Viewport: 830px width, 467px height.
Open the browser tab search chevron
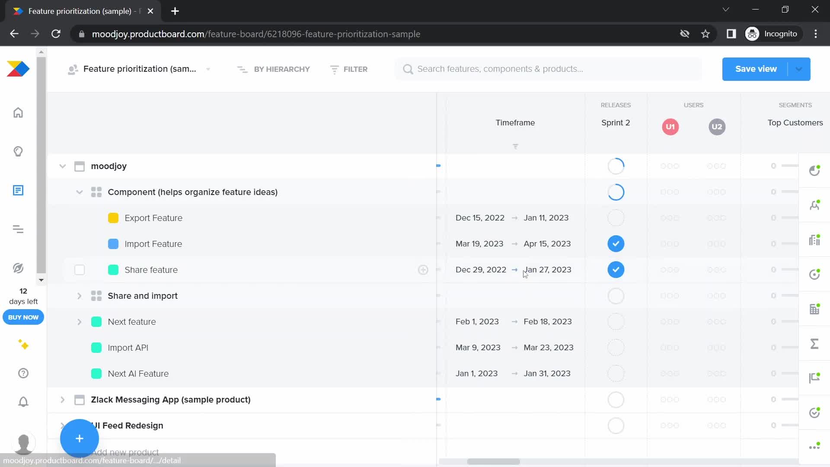pyautogui.click(x=726, y=10)
